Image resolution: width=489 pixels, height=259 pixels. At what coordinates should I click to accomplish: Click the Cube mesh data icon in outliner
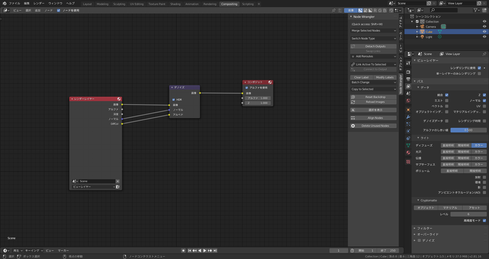[x=440, y=31]
